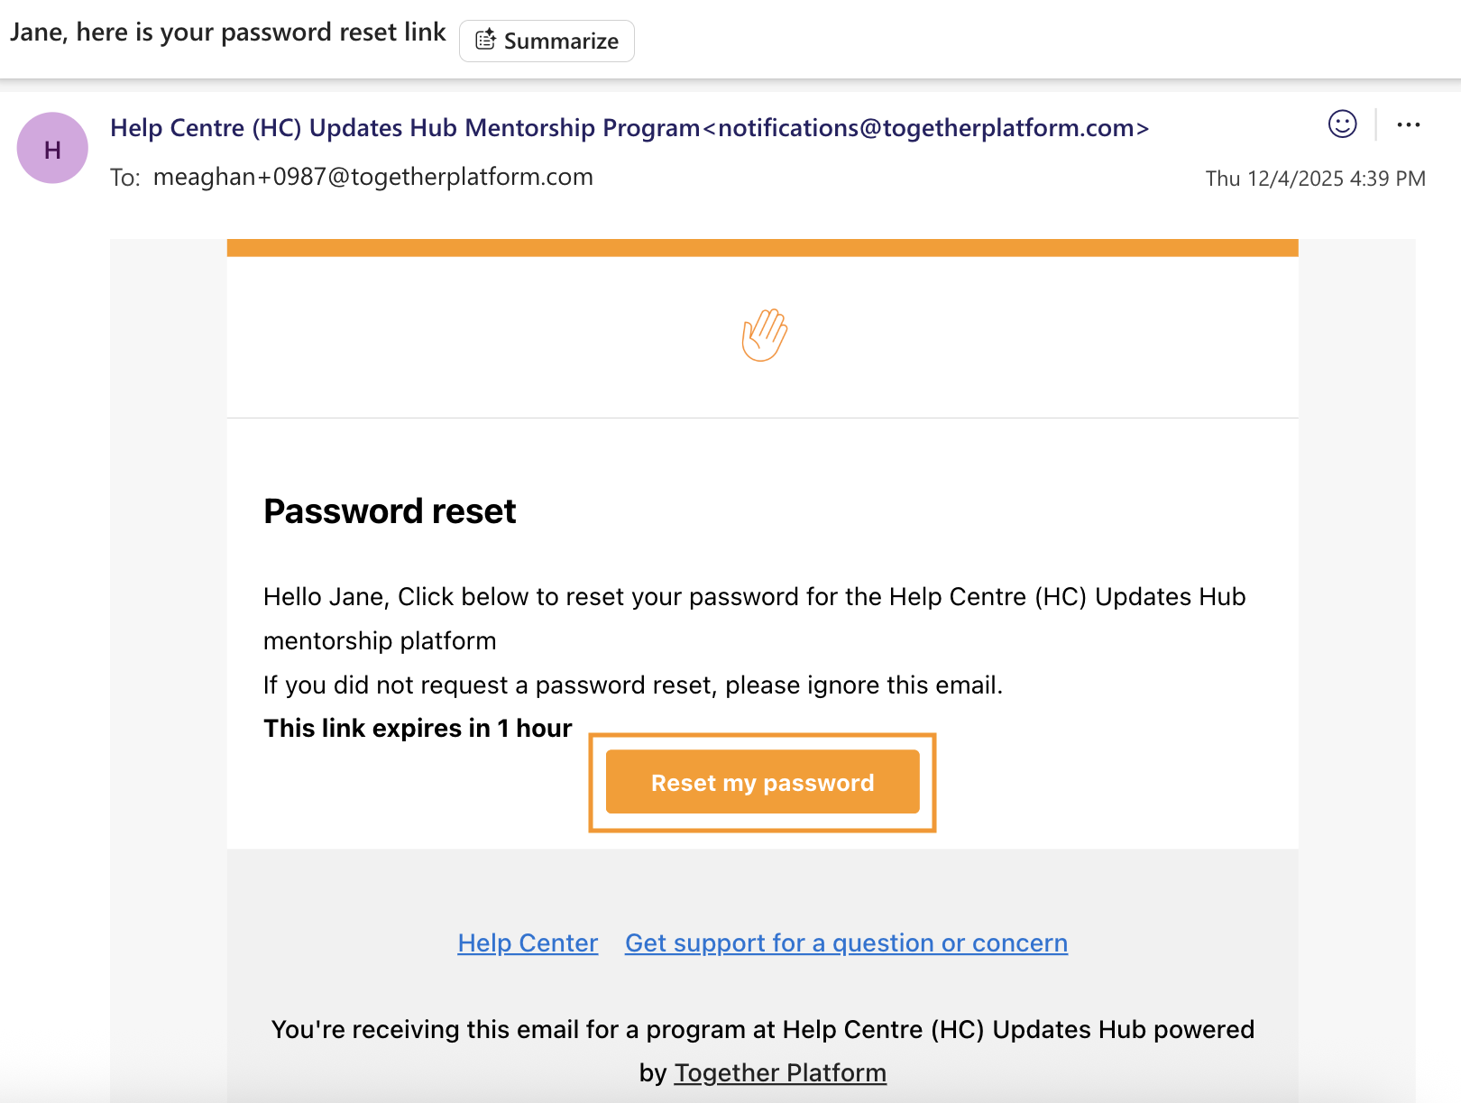Click the waving hand icon
The width and height of the screenshot is (1461, 1103).
(x=764, y=335)
